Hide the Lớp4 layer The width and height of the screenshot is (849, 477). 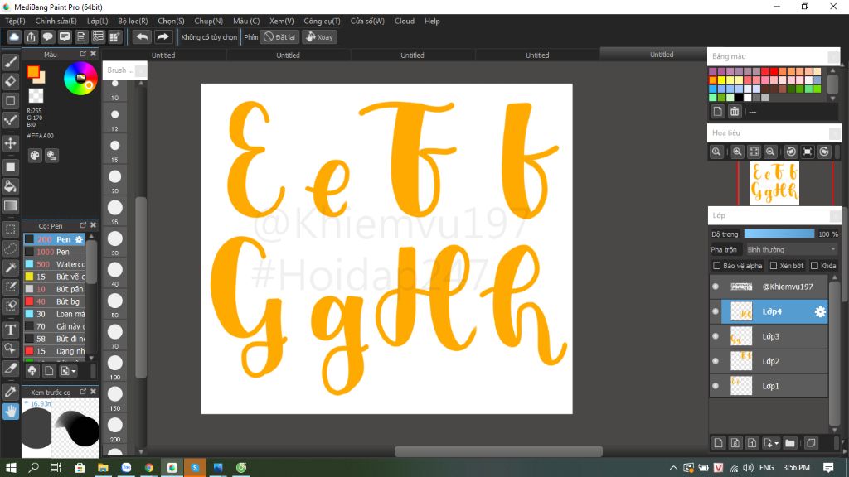716,311
